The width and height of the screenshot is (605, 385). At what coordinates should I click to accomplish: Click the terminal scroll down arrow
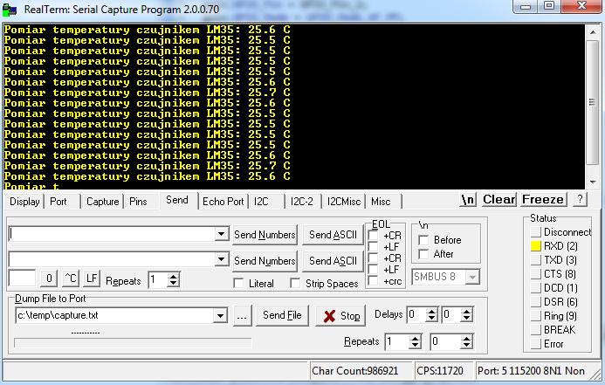[x=592, y=182]
